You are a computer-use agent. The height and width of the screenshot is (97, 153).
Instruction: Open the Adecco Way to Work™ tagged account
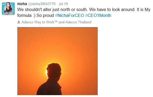40,22
